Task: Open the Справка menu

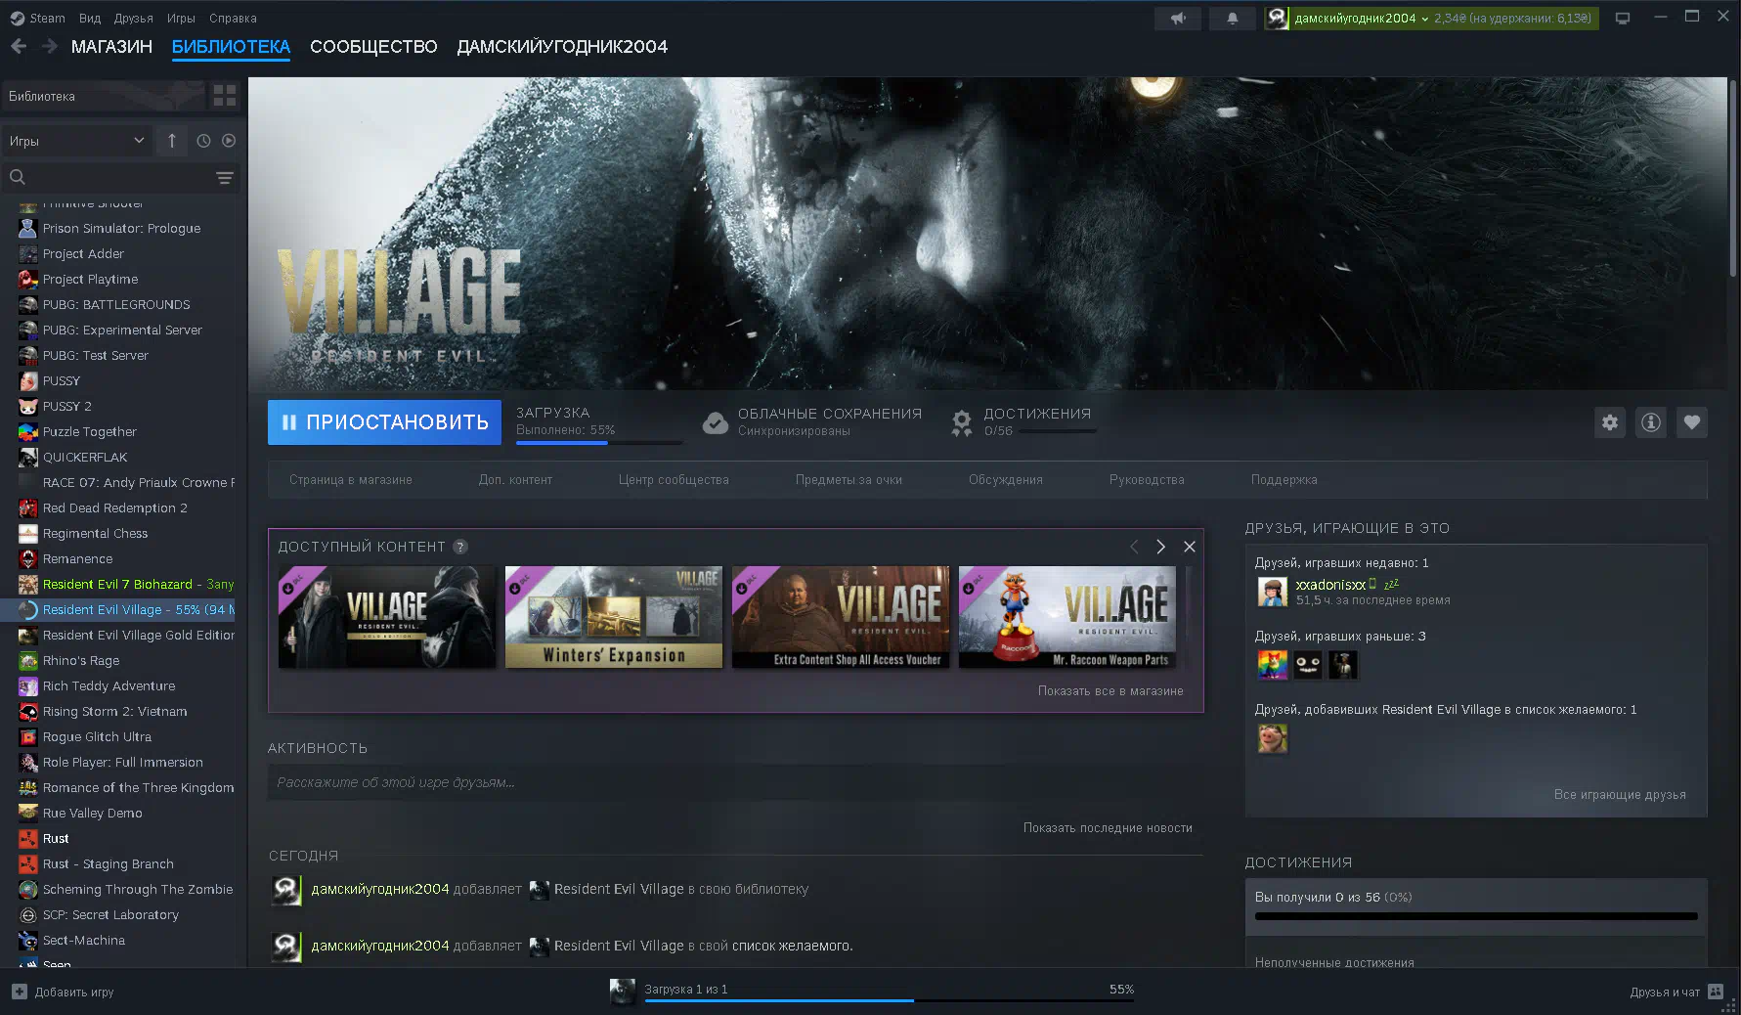Action: pos(233,18)
